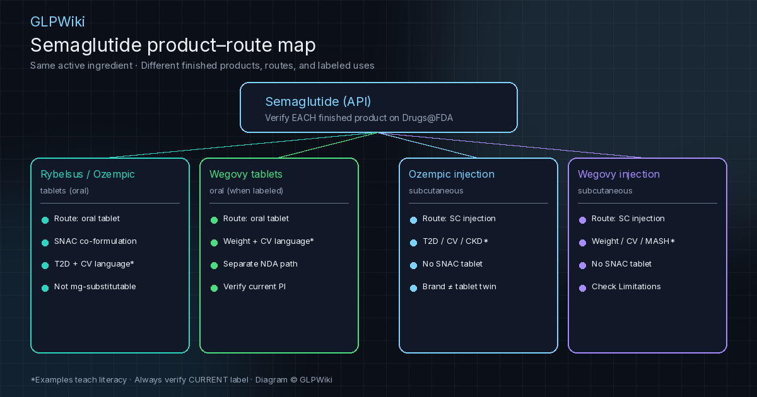Viewport: 757px width, 397px height.
Task: Click the purple bullet beside 'Weight / CV / MASH*'
Action: click(x=582, y=243)
